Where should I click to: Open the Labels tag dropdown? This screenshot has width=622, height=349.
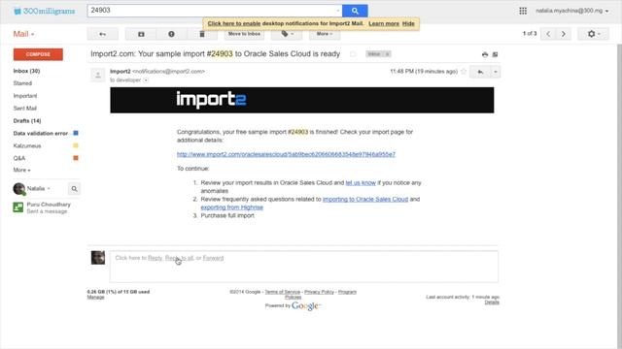tap(287, 34)
